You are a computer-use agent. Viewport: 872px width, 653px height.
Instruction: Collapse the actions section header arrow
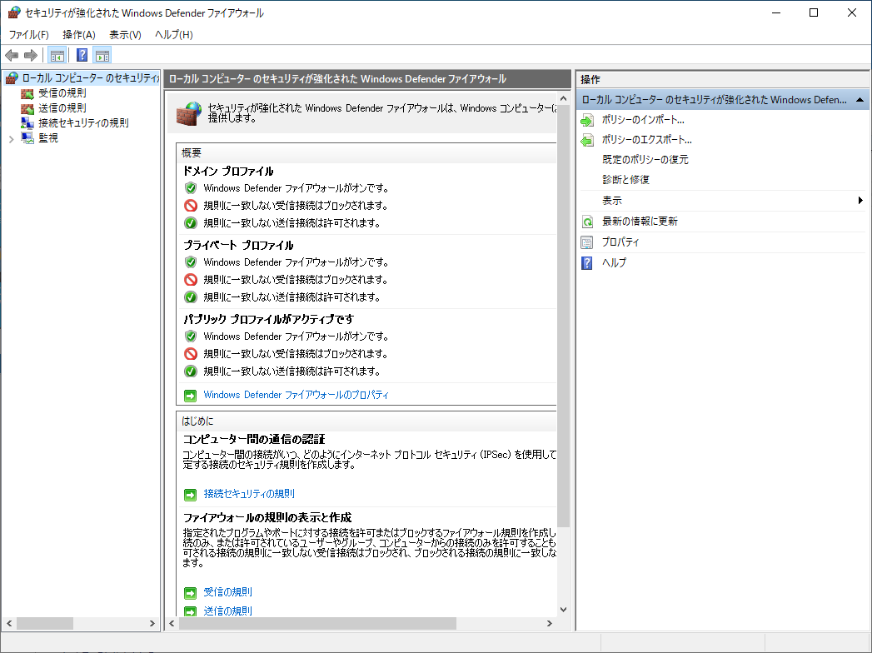pos(860,100)
